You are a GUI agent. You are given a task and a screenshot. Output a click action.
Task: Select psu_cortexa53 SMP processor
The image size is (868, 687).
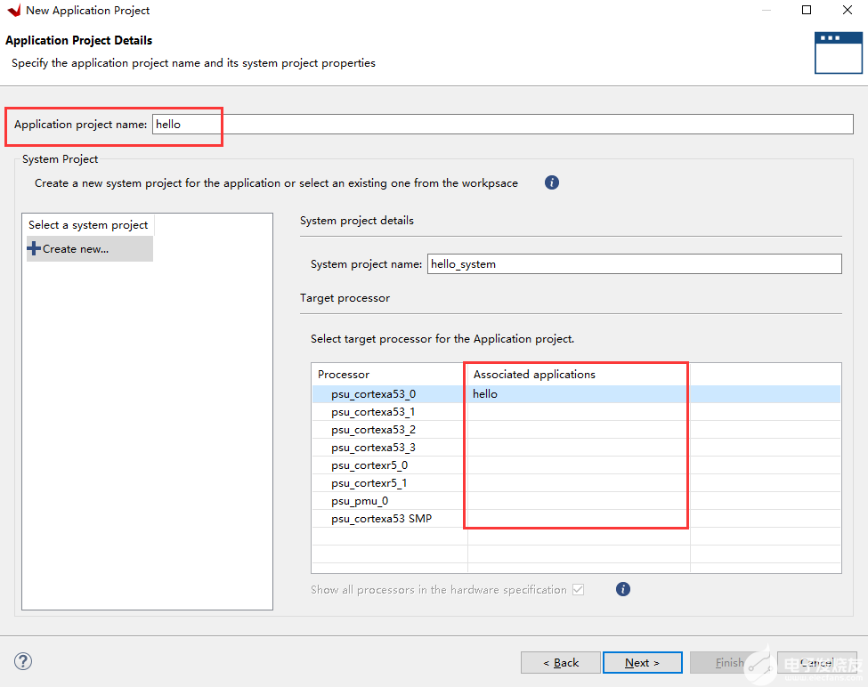[381, 519]
